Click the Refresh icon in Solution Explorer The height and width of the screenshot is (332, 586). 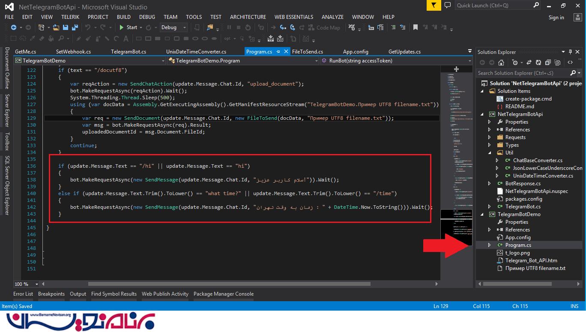coord(538,62)
